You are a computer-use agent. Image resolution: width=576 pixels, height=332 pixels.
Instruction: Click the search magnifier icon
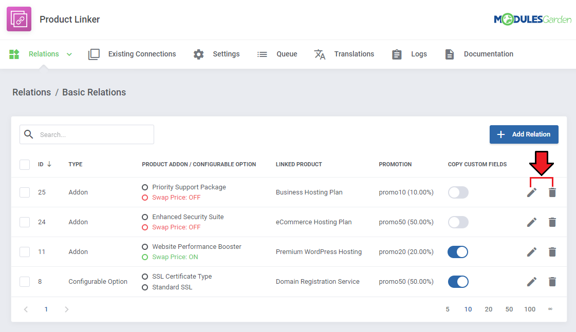tap(29, 134)
